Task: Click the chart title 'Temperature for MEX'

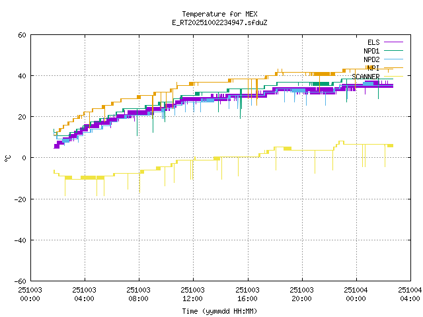Action: 219,14
